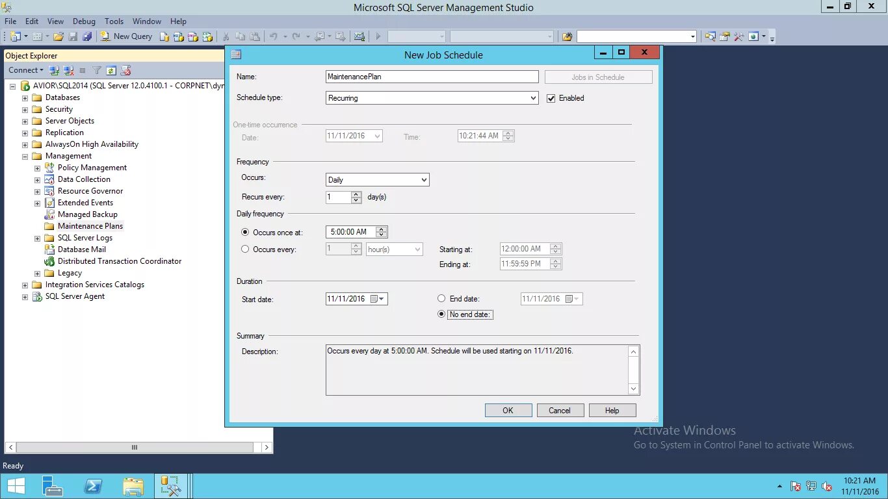
Task: Open the Start date calendar dropdown
Action: point(381,299)
